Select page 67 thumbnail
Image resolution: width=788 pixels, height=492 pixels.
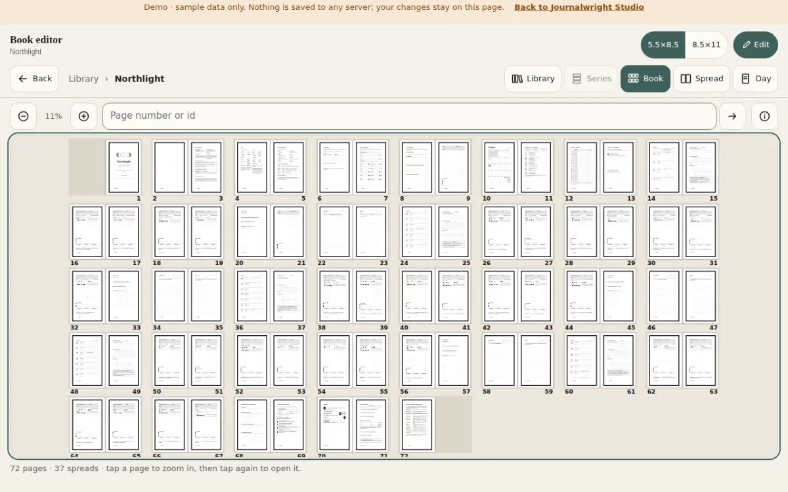(x=206, y=424)
